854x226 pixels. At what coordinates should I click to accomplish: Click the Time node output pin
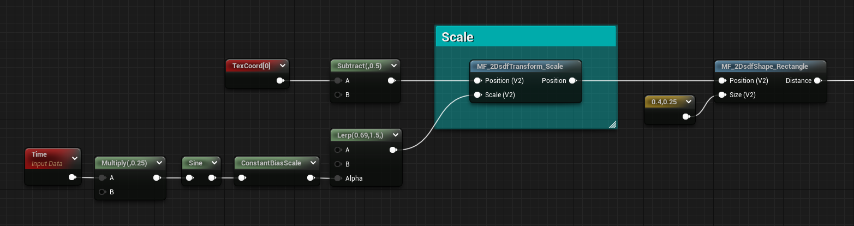coord(72,177)
